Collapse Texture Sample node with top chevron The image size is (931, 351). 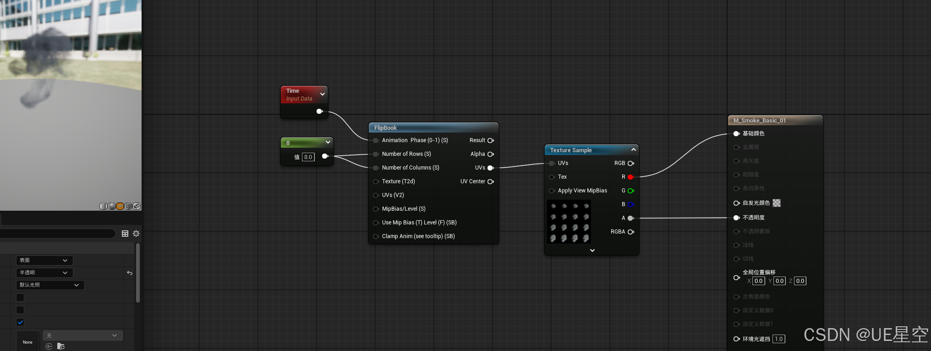click(634, 149)
